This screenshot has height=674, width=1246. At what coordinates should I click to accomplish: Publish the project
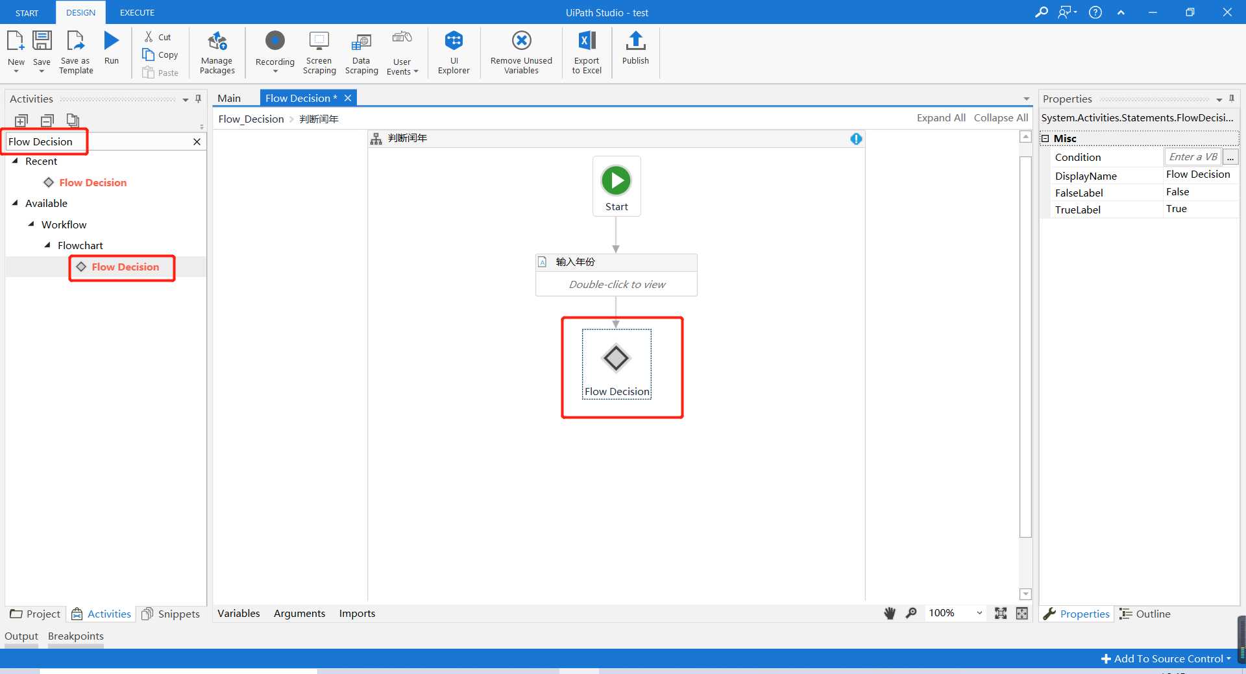(635, 49)
